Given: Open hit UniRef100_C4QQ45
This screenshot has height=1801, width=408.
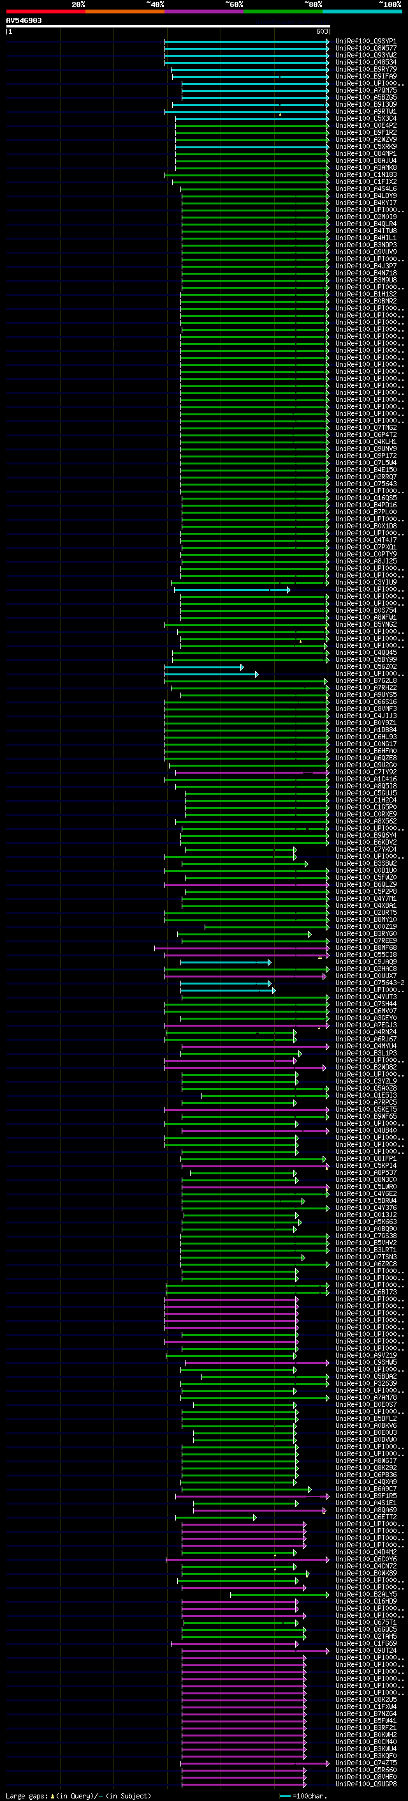Looking at the screenshot, I should [x=365, y=652].
